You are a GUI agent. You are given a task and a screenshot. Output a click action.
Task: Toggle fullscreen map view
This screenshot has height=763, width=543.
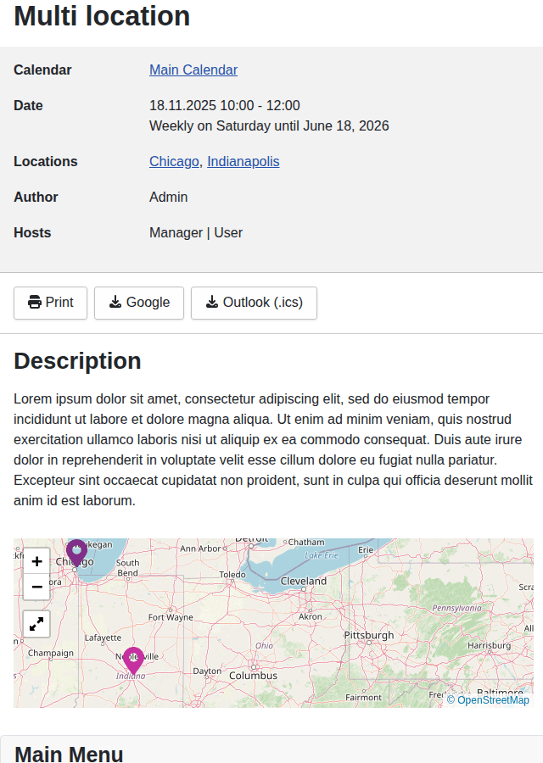36,624
